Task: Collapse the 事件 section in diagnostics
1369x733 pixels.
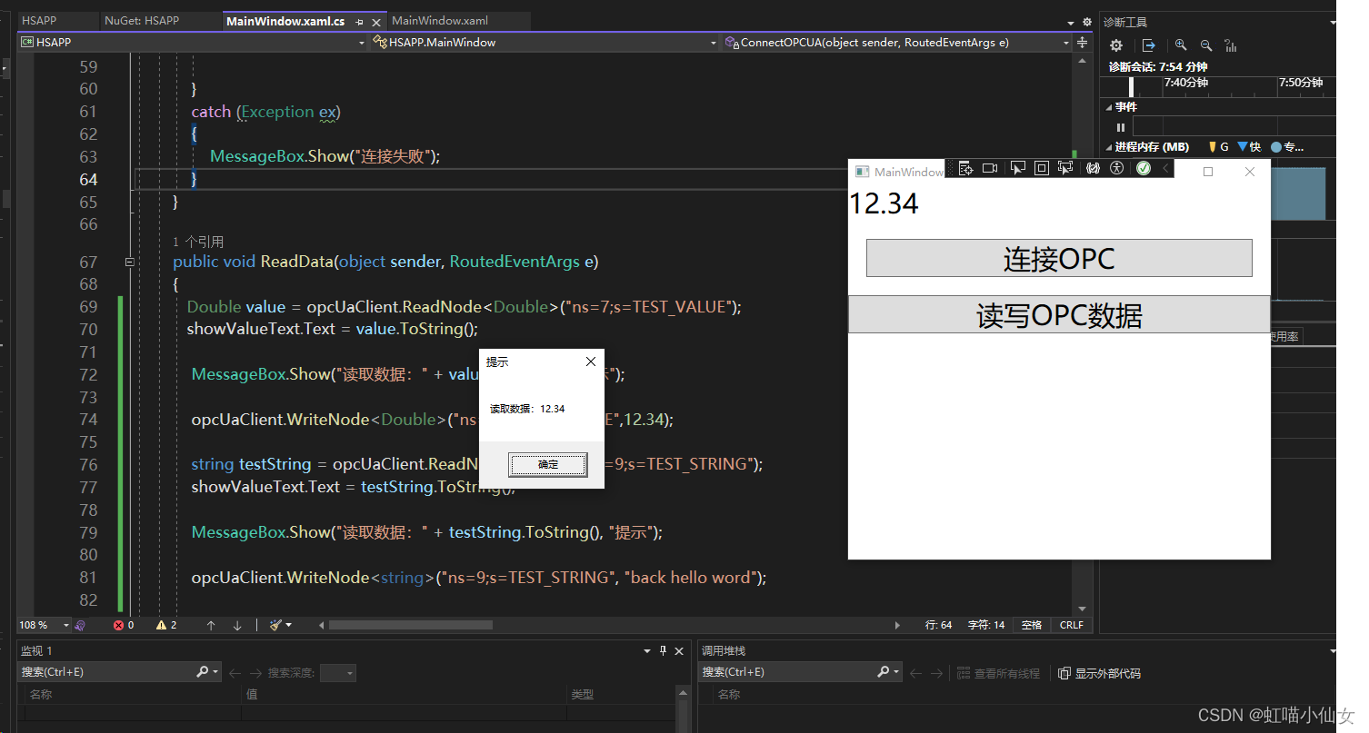Action: [x=1109, y=107]
